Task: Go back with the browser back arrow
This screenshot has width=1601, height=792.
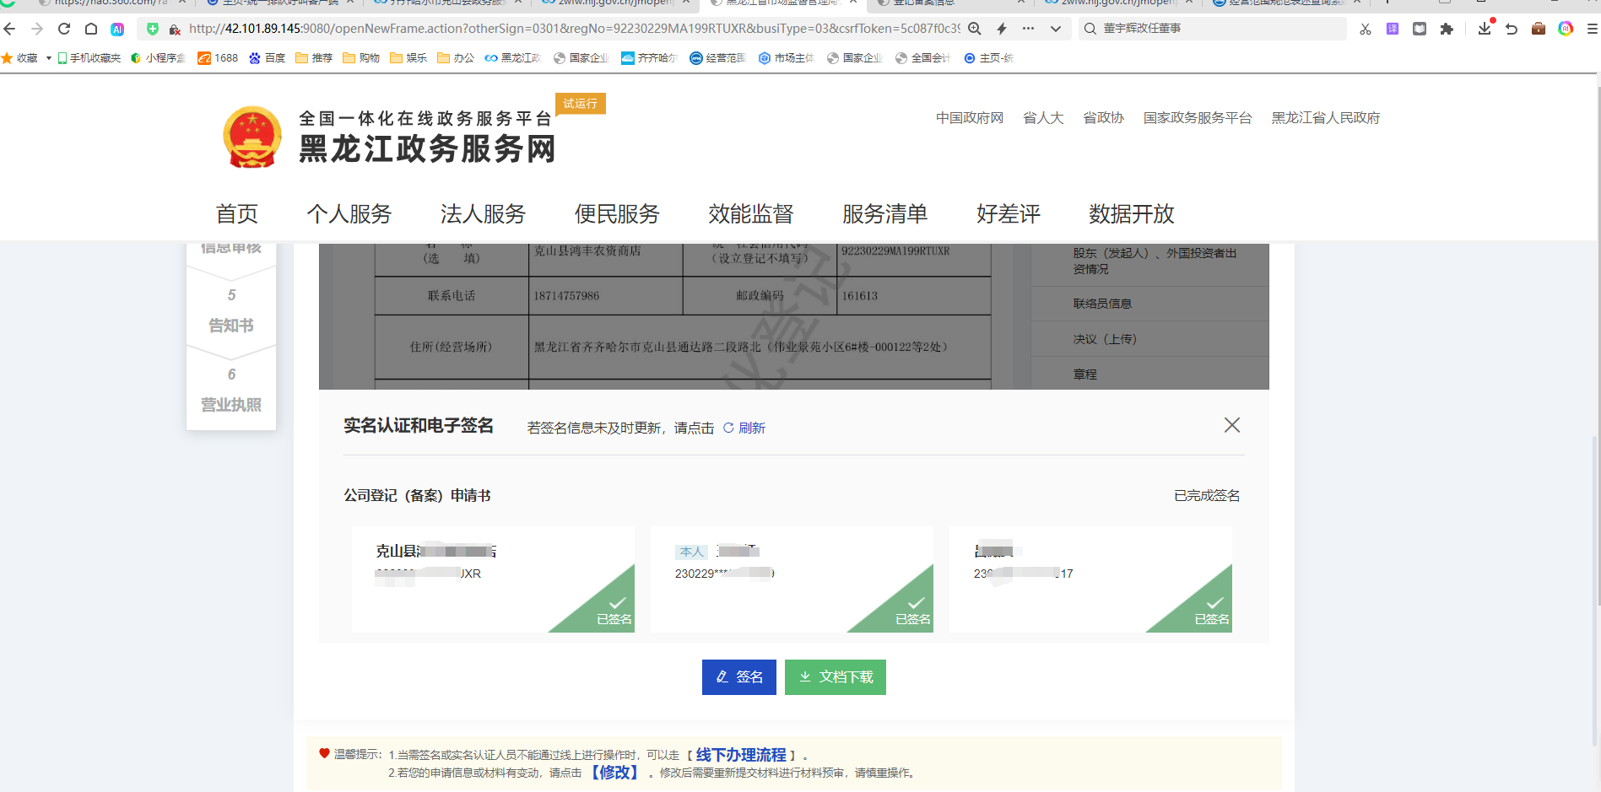Action: coord(10,29)
